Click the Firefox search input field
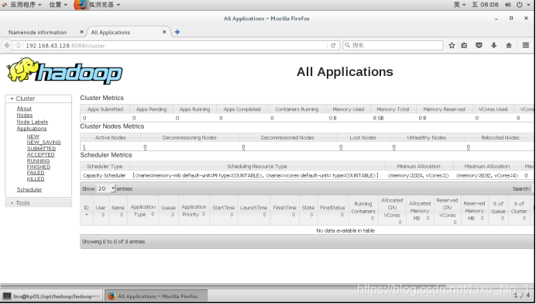 393,45
